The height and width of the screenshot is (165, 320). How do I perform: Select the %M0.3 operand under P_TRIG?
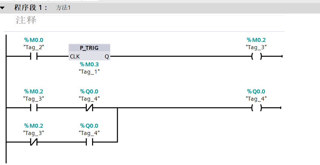(x=89, y=65)
